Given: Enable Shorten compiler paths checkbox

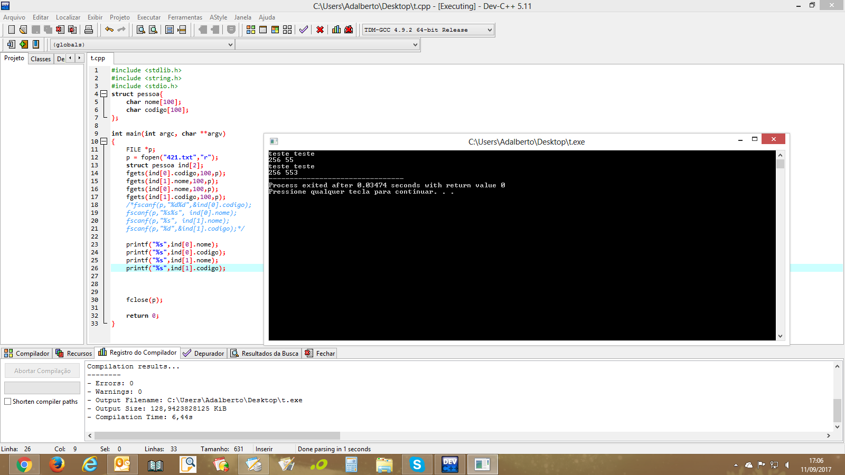Looking at the screenshot, I should pos(8,402).
